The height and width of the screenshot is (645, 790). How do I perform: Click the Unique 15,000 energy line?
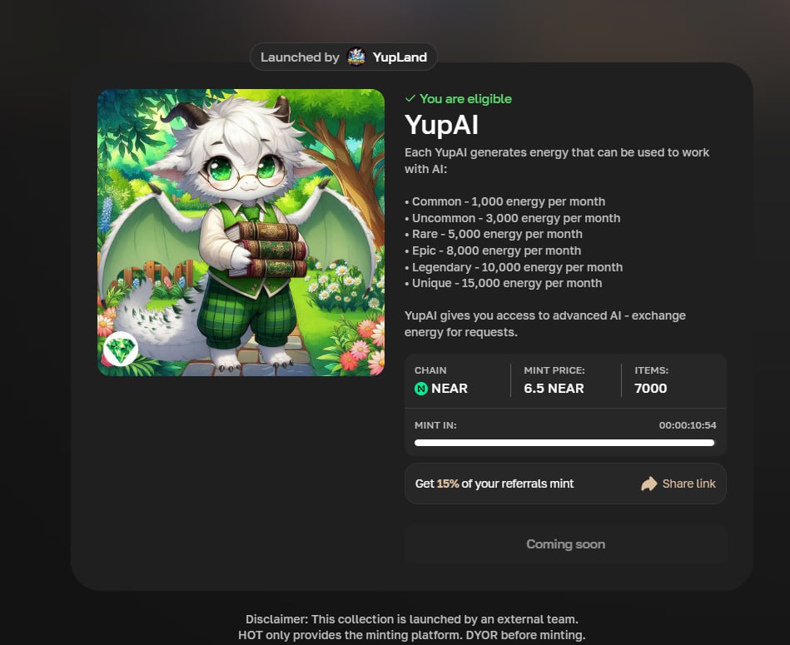click(x=504, y=284)
